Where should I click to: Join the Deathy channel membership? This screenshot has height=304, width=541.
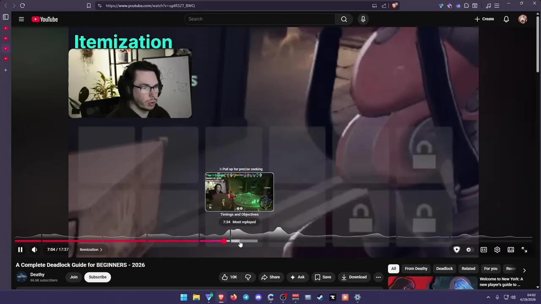point(74,277)
